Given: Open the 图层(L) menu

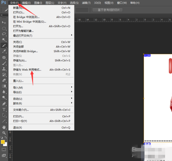Looking at the screenshot, I should [50, 3].
